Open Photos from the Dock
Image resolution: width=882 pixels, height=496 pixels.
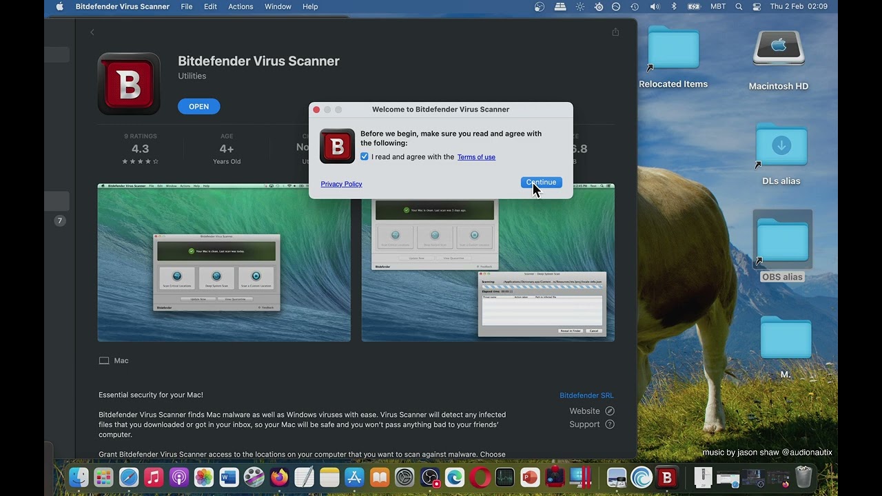pyautogui.click(x=204, y=477)
